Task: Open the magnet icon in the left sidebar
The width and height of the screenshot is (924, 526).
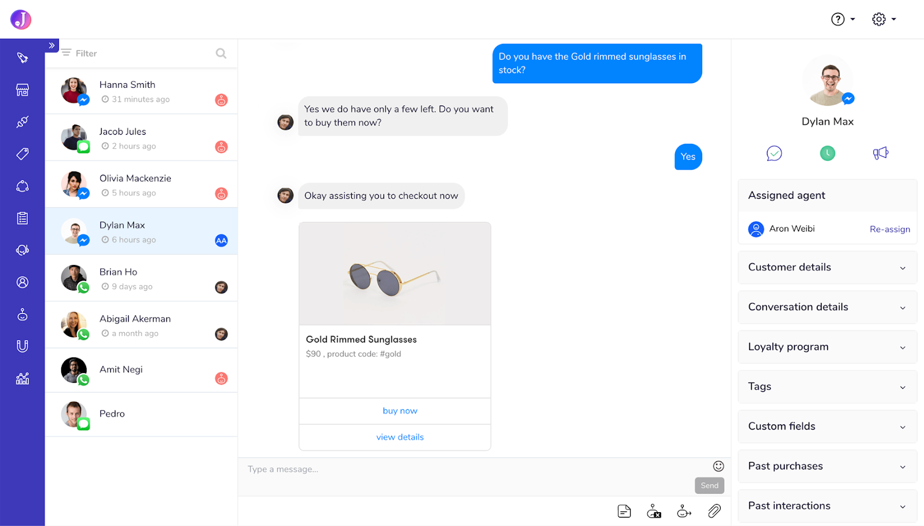Action: (23, 346)
